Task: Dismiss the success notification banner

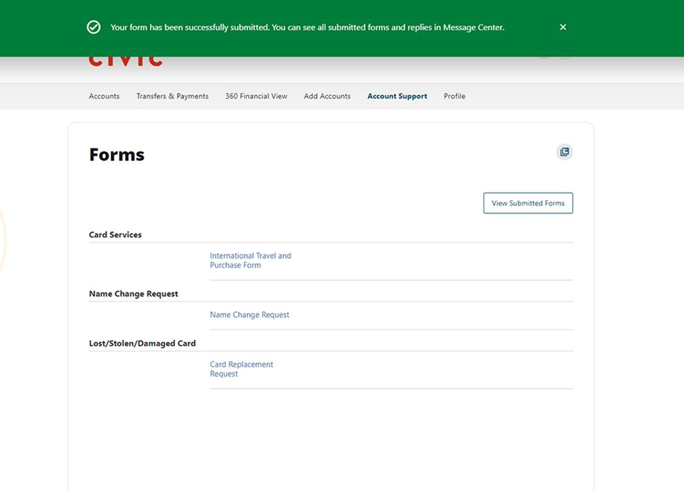Action: tap(563, 27)
